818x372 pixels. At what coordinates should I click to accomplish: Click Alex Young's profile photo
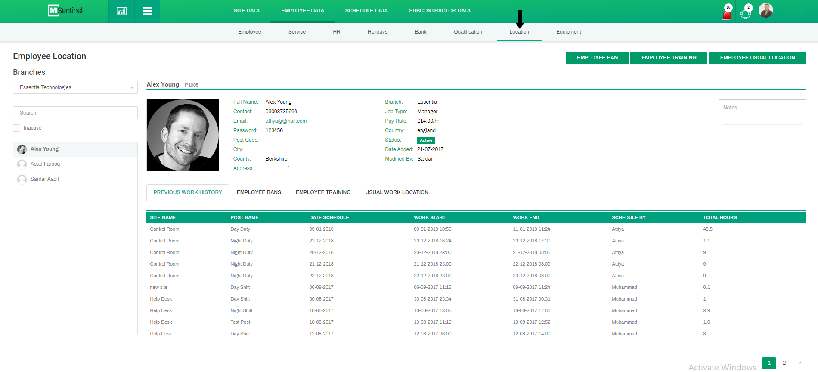183,135
